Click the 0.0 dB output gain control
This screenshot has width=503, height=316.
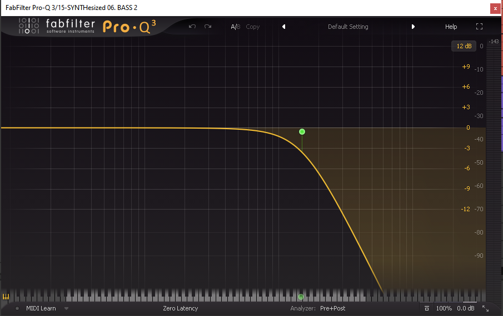(x=465, y=308)
